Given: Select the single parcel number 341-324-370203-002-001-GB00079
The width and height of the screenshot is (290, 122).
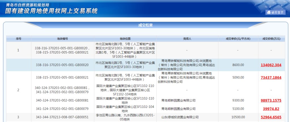Looking at the screenshot, I should click(62, 109).
